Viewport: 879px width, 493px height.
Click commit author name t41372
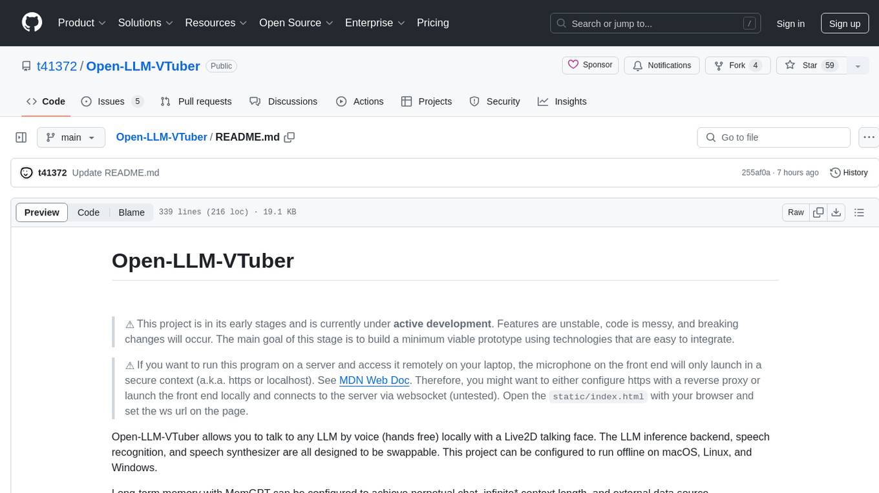coord(52,173)
